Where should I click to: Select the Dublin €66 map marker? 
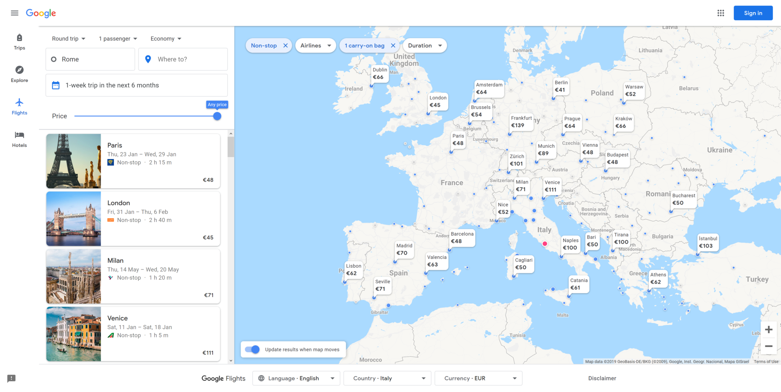tap(379, 73)
